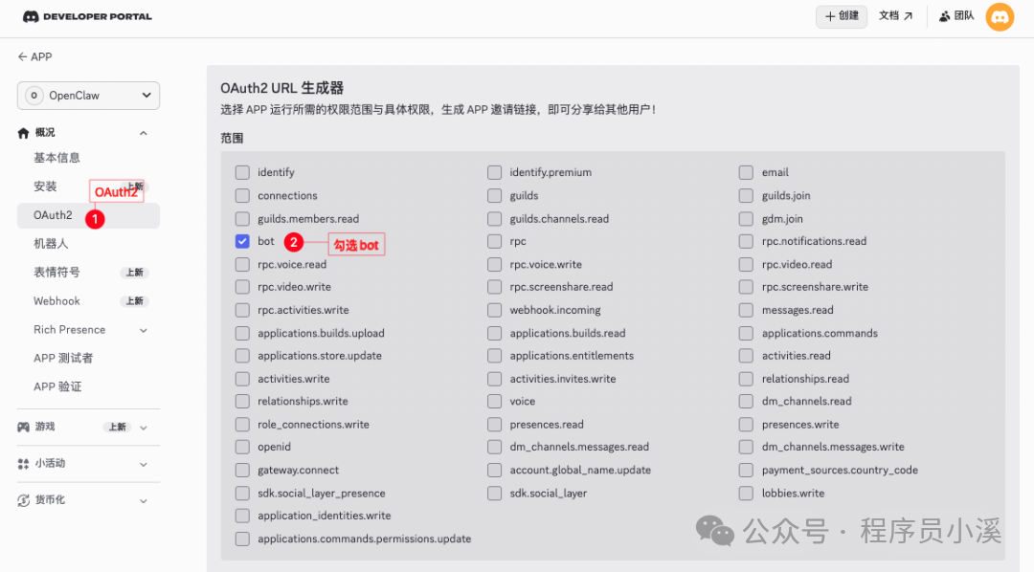Screen dimensions: 1034x572
Task: Enable the connections scope
Action: click(x=242, y=196)
